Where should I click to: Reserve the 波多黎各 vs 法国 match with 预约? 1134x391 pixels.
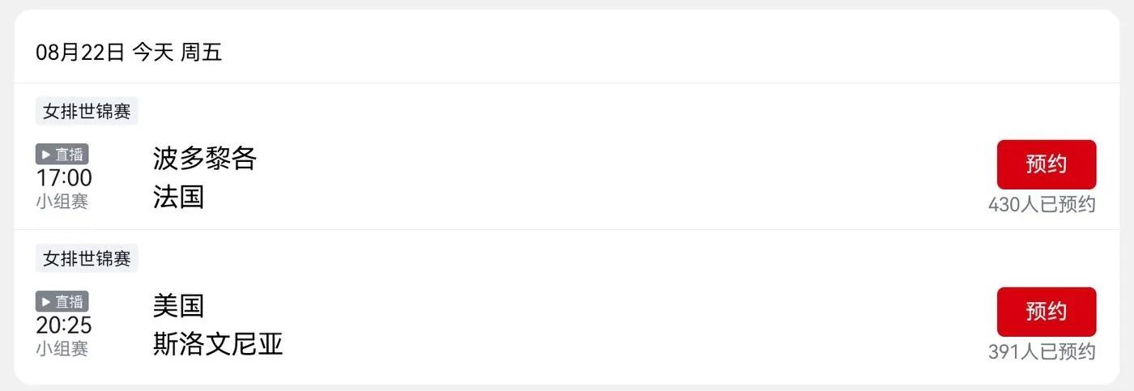click(1046, 164)
